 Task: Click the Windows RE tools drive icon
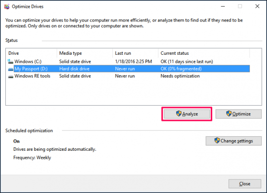pyautogui.click(x=11, y=76)
